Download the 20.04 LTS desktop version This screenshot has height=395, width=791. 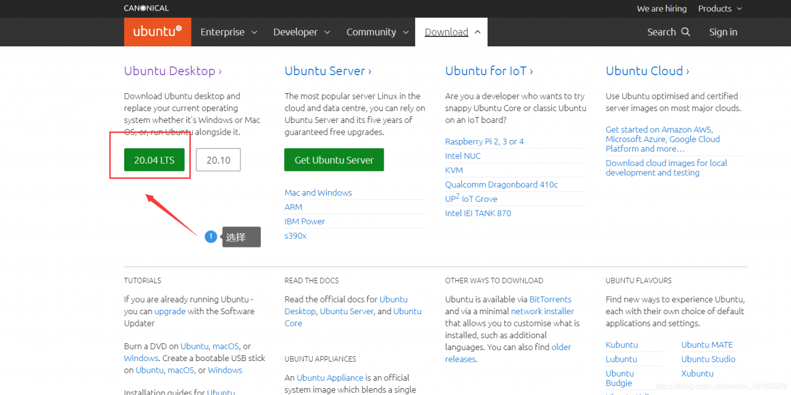coord(154,160)
